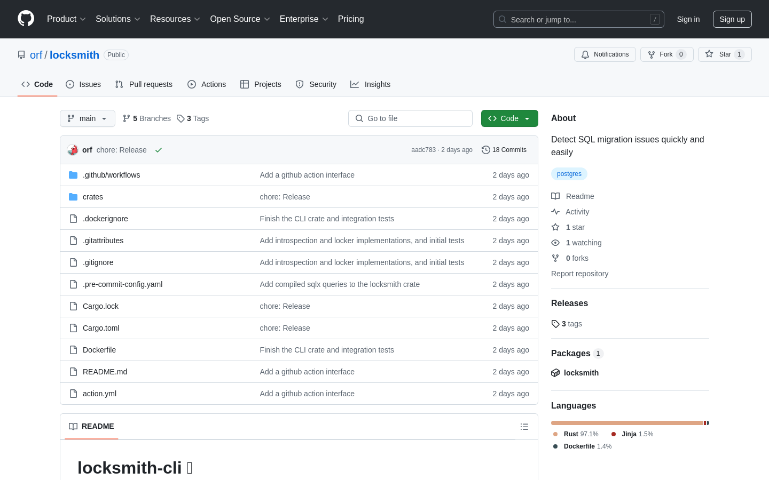Expand the Product menu
The image size is (769, 480).
click(66, 19)
